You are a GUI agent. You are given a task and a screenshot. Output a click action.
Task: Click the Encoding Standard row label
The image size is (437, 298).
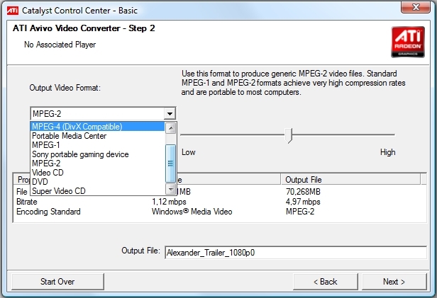point(48,212)
